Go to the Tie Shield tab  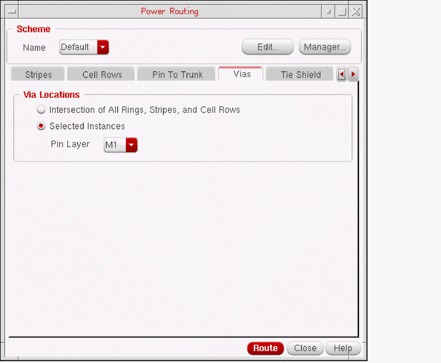point(300,75)
